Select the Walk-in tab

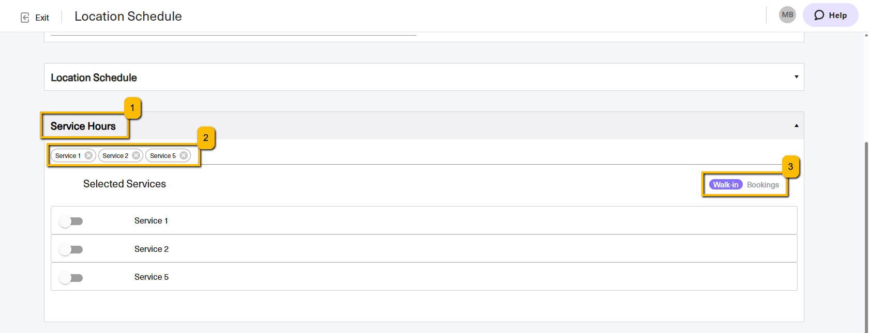click(726, 185)
